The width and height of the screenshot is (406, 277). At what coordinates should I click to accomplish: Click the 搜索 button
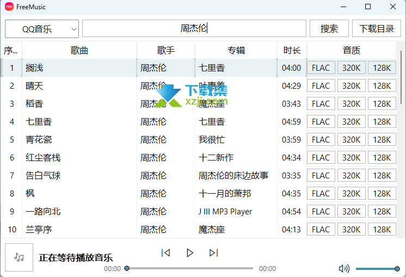(329, 28)
